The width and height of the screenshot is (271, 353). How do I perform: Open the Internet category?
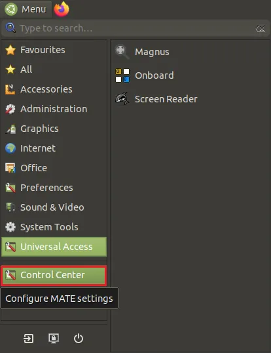[x=54, y=148]
